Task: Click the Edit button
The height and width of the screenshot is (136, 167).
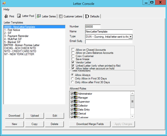Action: pos(55,116)
